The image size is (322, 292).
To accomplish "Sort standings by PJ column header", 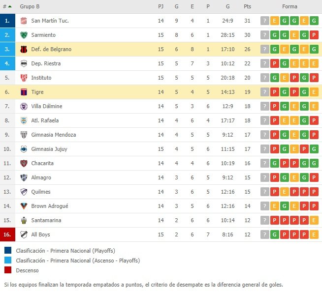I will coord(161,6).
